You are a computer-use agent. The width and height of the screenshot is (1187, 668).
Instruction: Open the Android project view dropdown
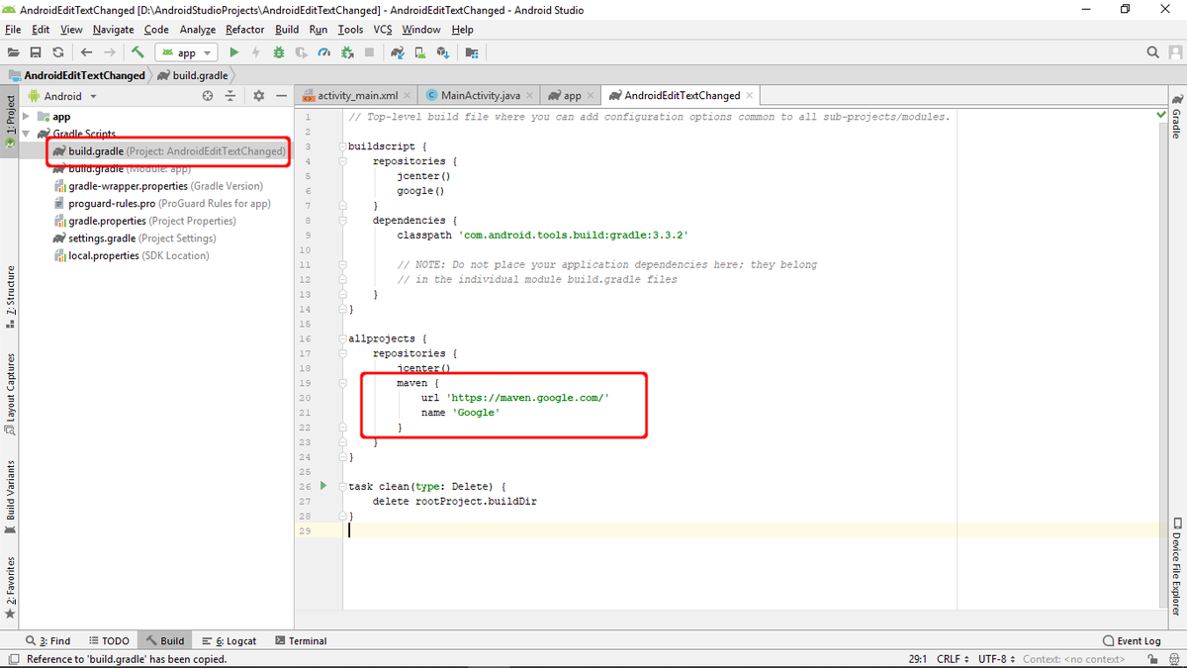pyautogui.click(x=62, y=96)
